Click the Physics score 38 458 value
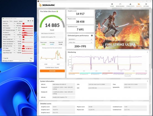The height and width of the screenshot is (116, 153). tap(80, 22)
